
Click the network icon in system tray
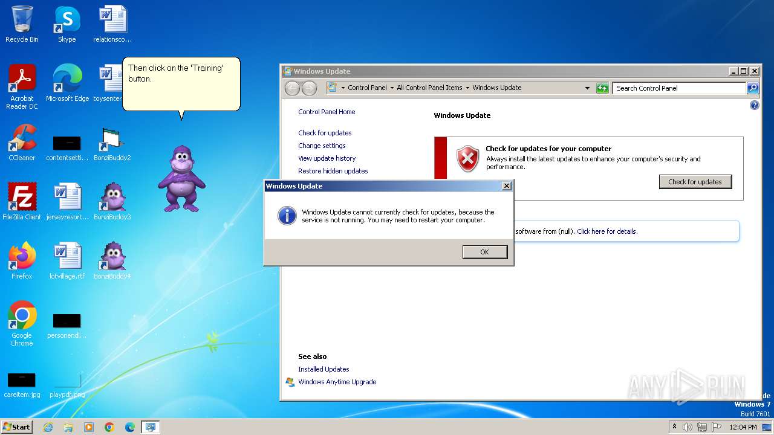pos(702,427)
